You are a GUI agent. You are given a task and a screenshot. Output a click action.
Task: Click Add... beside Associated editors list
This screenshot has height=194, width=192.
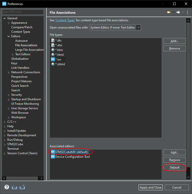[174, 152]
